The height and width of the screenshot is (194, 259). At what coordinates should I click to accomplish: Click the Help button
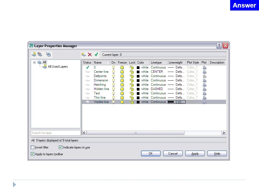coord(217,153)
